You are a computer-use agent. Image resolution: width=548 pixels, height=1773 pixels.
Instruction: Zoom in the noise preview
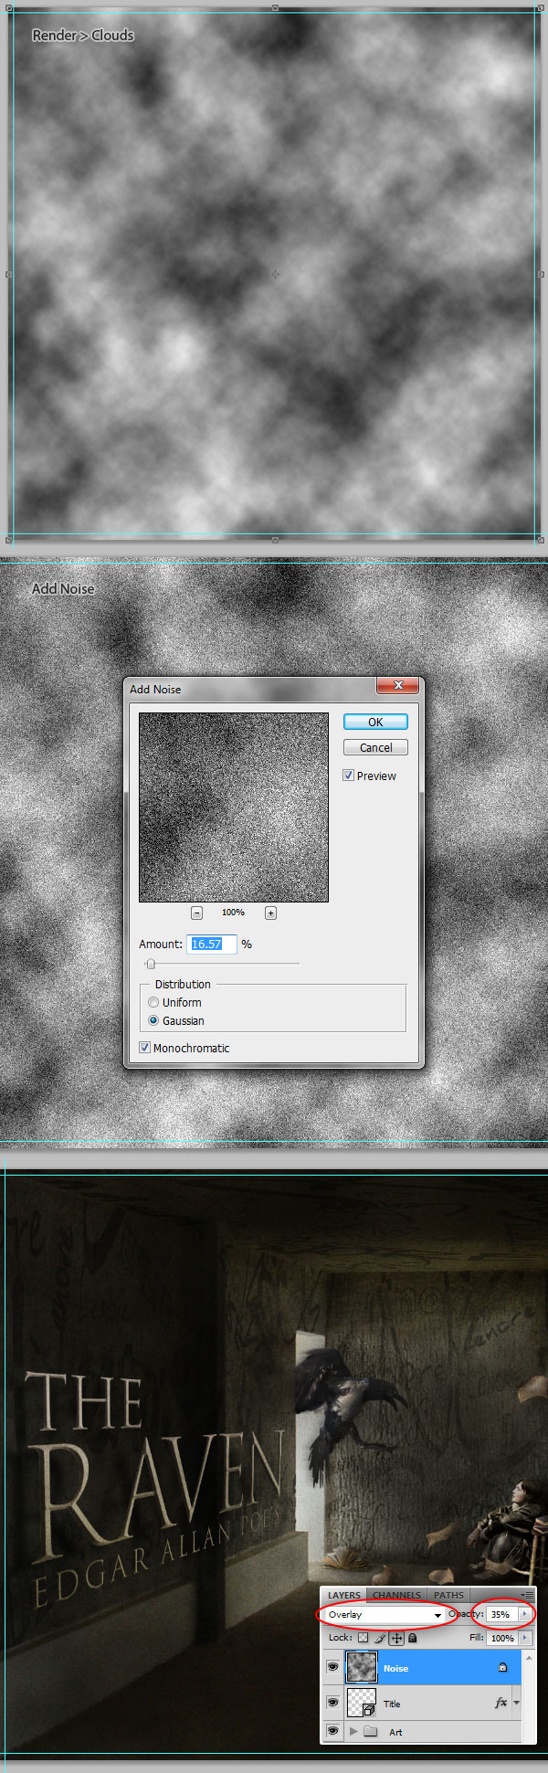270,913
